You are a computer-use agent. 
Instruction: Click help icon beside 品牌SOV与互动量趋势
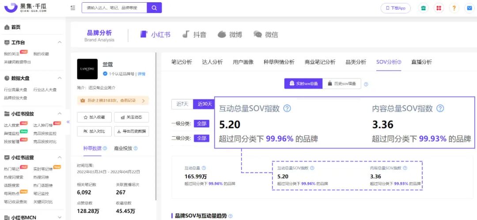point(230,216)
